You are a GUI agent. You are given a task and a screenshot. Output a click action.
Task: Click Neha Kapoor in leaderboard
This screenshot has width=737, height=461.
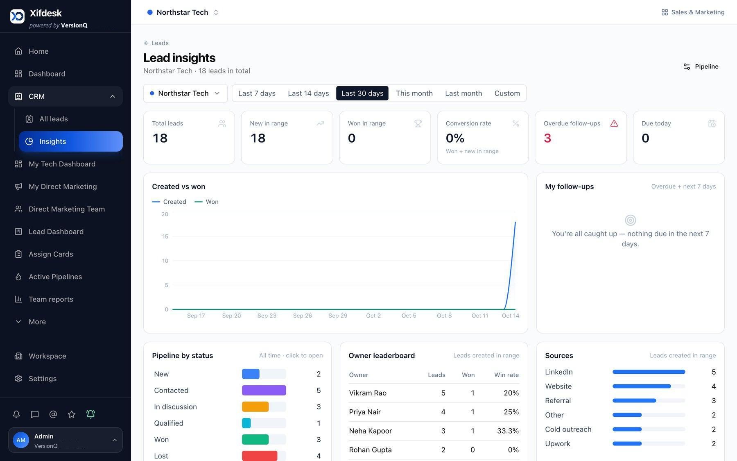click(x=370, y=431)
